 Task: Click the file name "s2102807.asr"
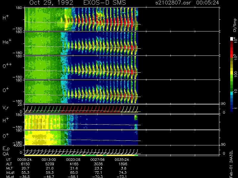point(173,3)
